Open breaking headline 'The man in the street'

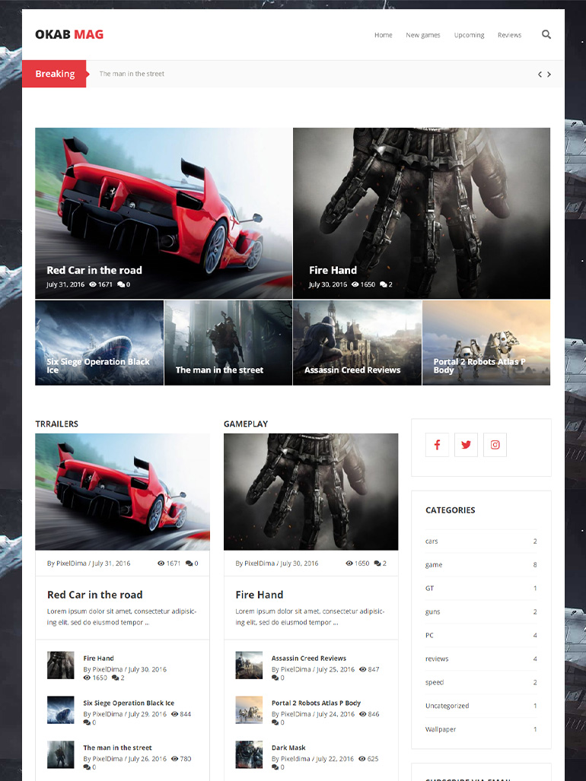132,74
